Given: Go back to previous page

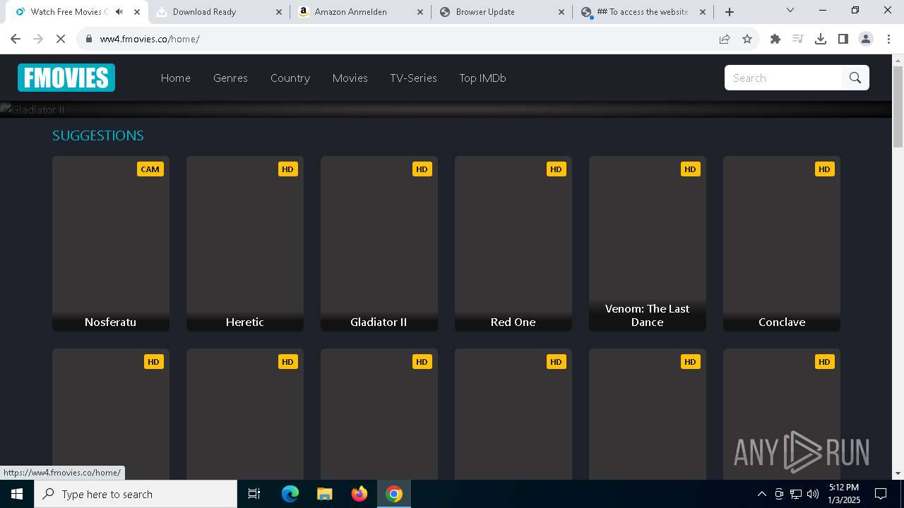Looking at the screenshot, I should click(16, 39).
